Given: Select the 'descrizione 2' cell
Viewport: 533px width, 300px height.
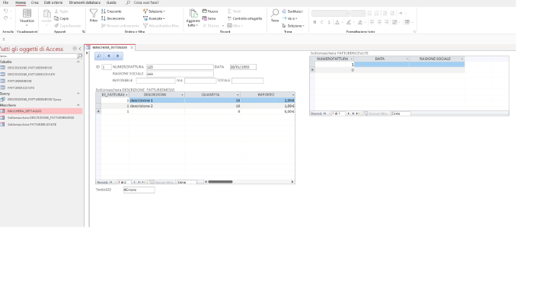Looking at the screenshot, I should pos(157,106).
